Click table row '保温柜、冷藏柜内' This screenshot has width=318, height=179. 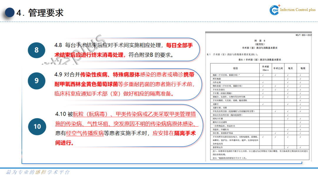tap(260, 129)
